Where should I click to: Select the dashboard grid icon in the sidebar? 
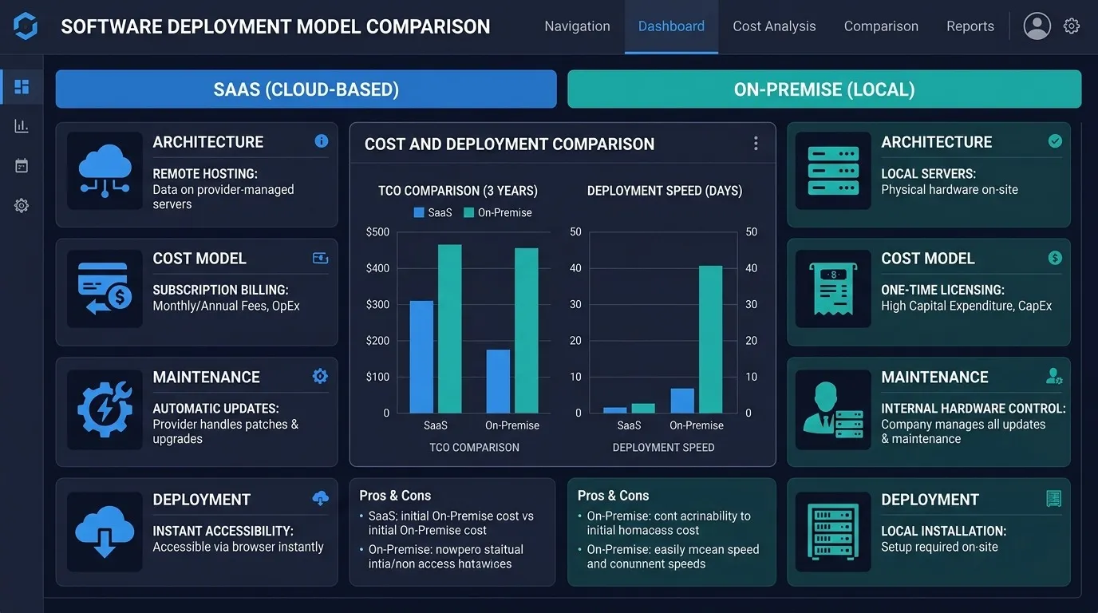22,87
